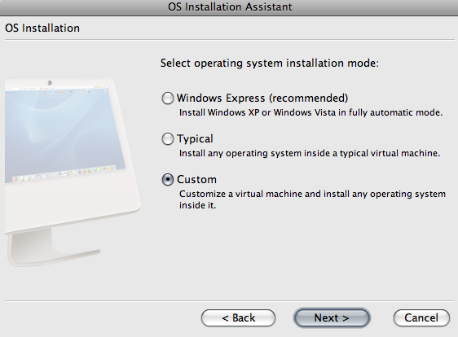Go back with the < Back button

238,317
